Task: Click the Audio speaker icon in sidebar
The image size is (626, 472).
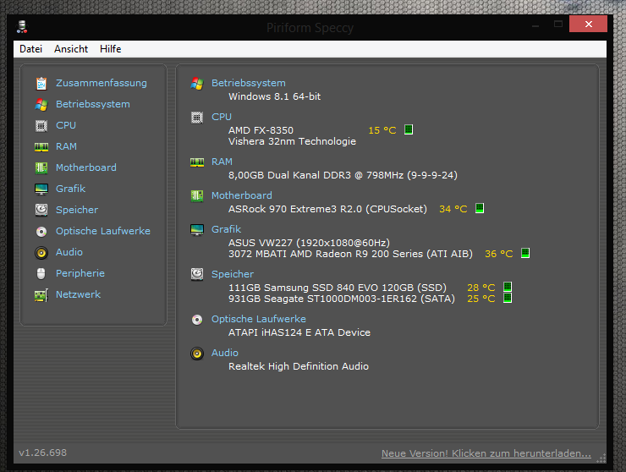Action: (x=41, y=252)
